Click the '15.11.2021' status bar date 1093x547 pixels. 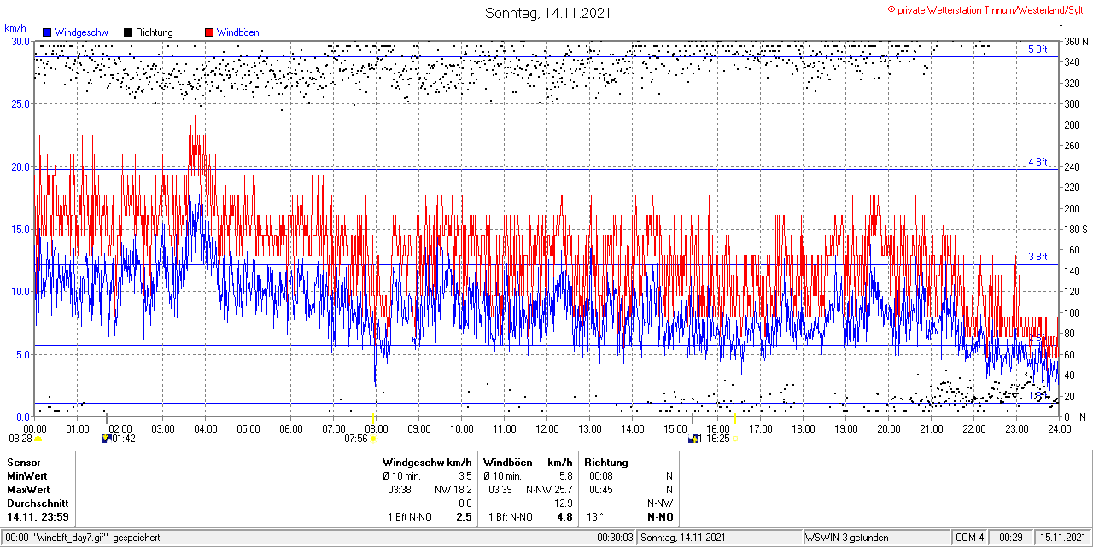(1063, 538)
